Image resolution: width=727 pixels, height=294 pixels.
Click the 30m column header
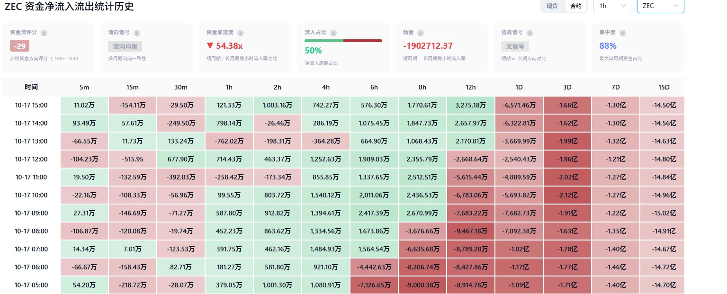181,87
